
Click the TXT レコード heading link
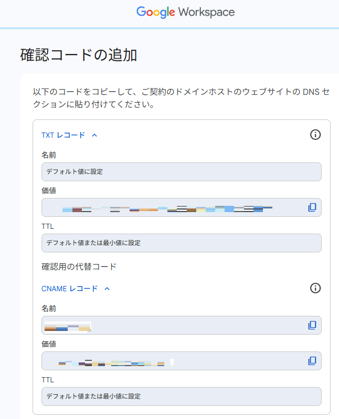point(63,135)
